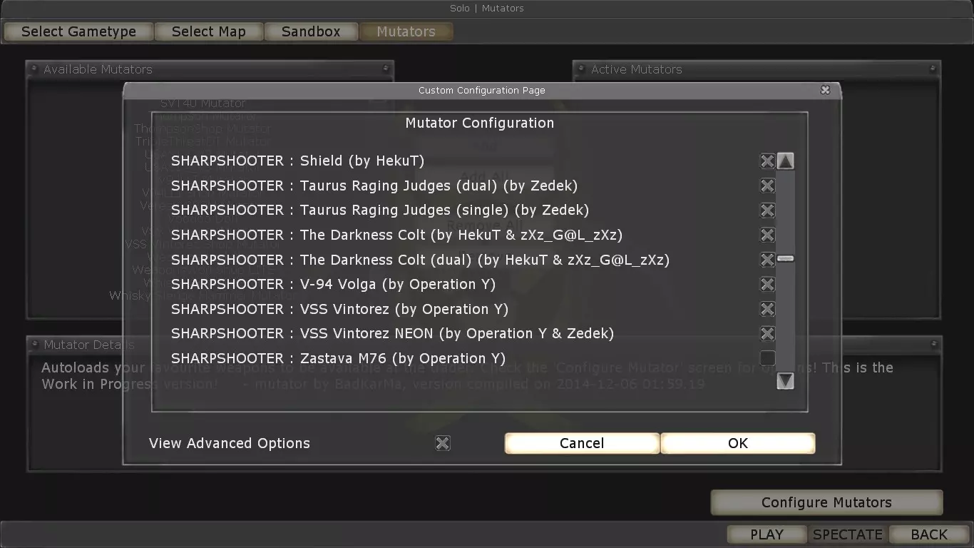This screenshot has height=548, width=974.
Task: Click the scrollbar thumb of the configuration list
Action: point(785,258)
